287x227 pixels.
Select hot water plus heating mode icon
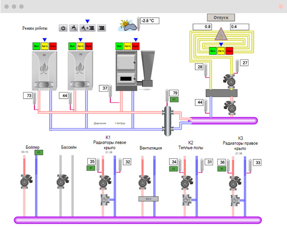[87, 28]
